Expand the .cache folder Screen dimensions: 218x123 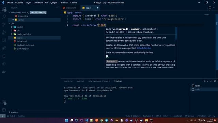pyautogui.click(x=12, y=27)
